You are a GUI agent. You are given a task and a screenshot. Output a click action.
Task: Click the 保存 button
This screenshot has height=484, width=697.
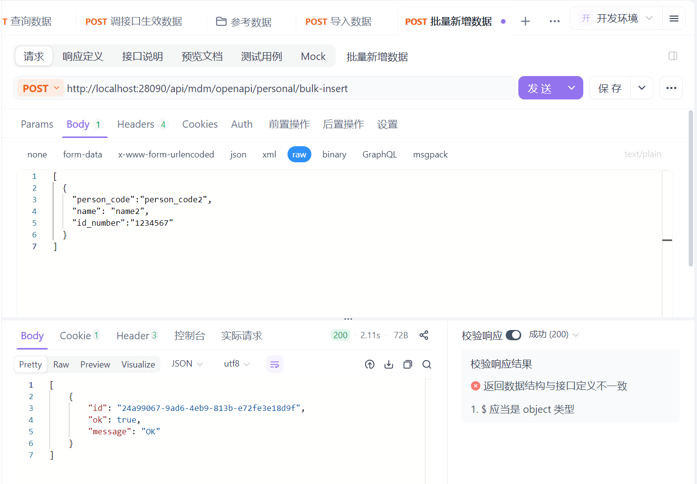(610, 88)
